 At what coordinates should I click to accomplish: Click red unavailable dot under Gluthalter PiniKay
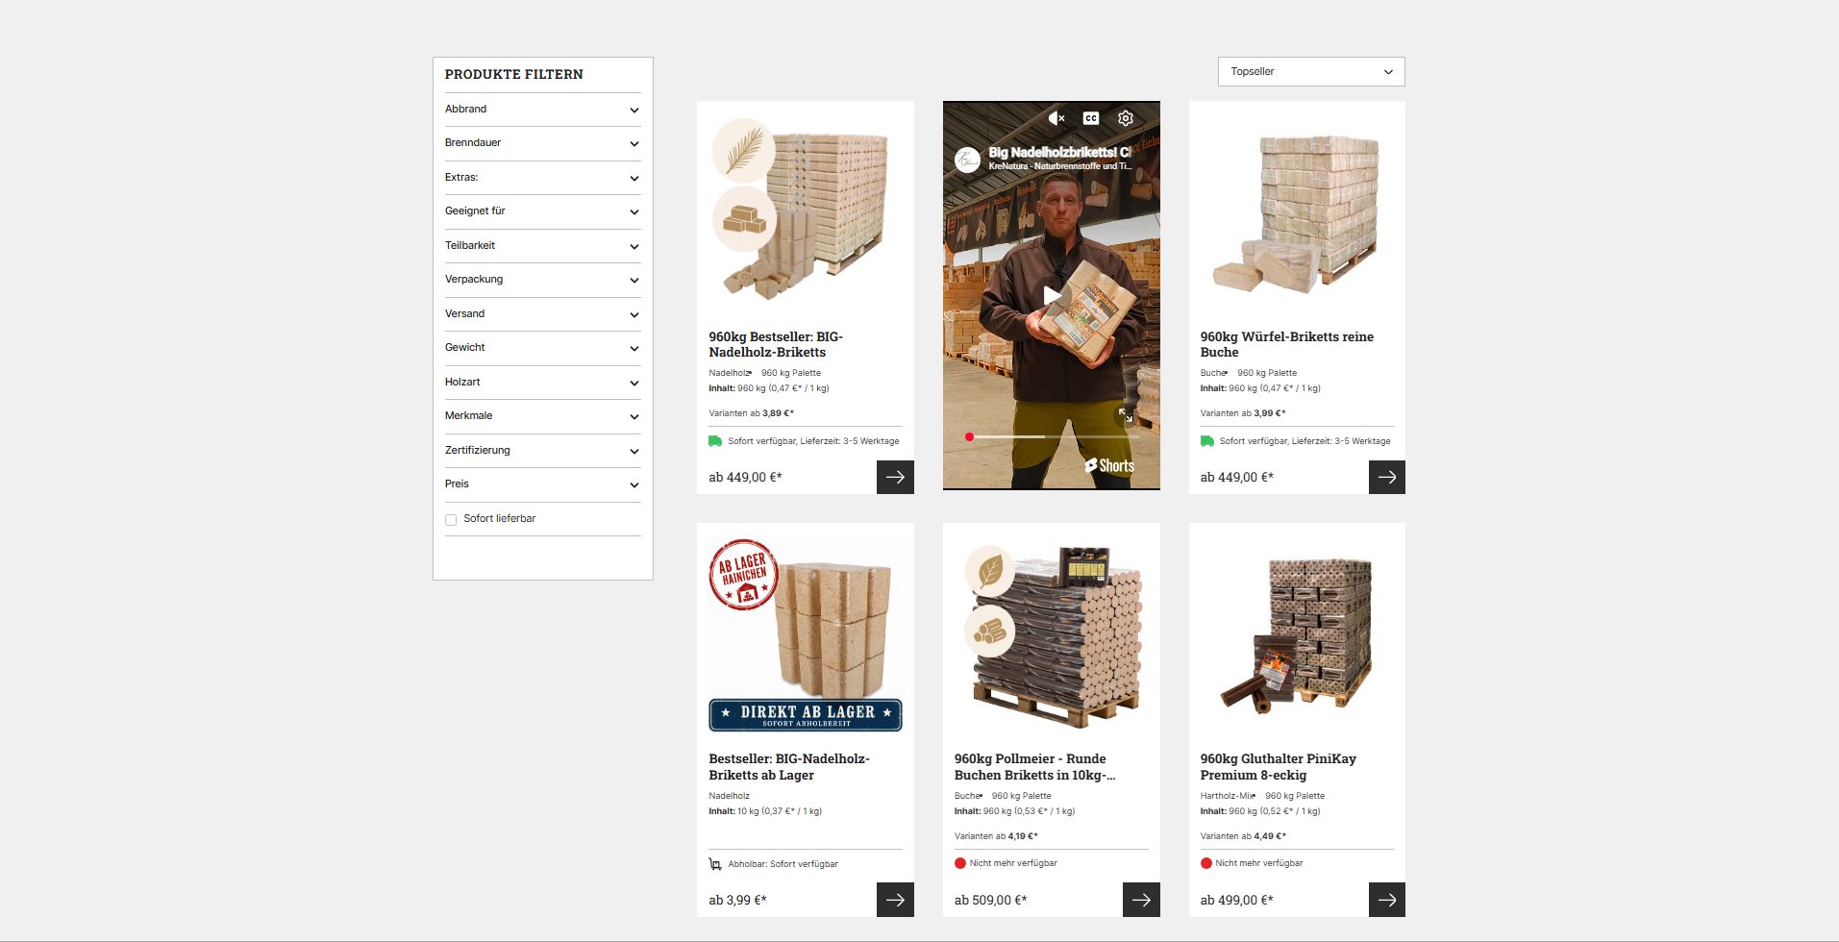pos(1206,863)
